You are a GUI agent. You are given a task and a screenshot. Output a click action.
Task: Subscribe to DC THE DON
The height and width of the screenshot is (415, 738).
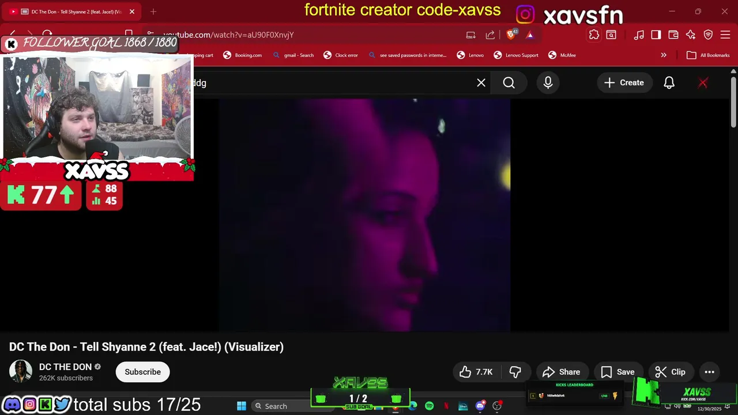coord(142,372)
